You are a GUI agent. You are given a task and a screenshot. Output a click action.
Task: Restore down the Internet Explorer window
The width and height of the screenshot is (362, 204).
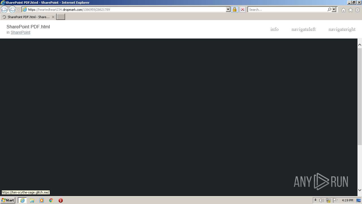pyautogui.click(x=354, y=3)
